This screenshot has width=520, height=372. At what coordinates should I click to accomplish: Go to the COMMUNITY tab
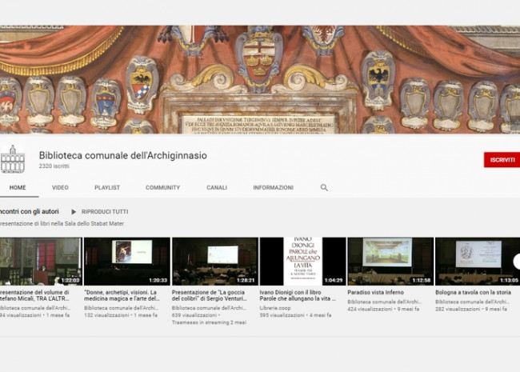162,187
